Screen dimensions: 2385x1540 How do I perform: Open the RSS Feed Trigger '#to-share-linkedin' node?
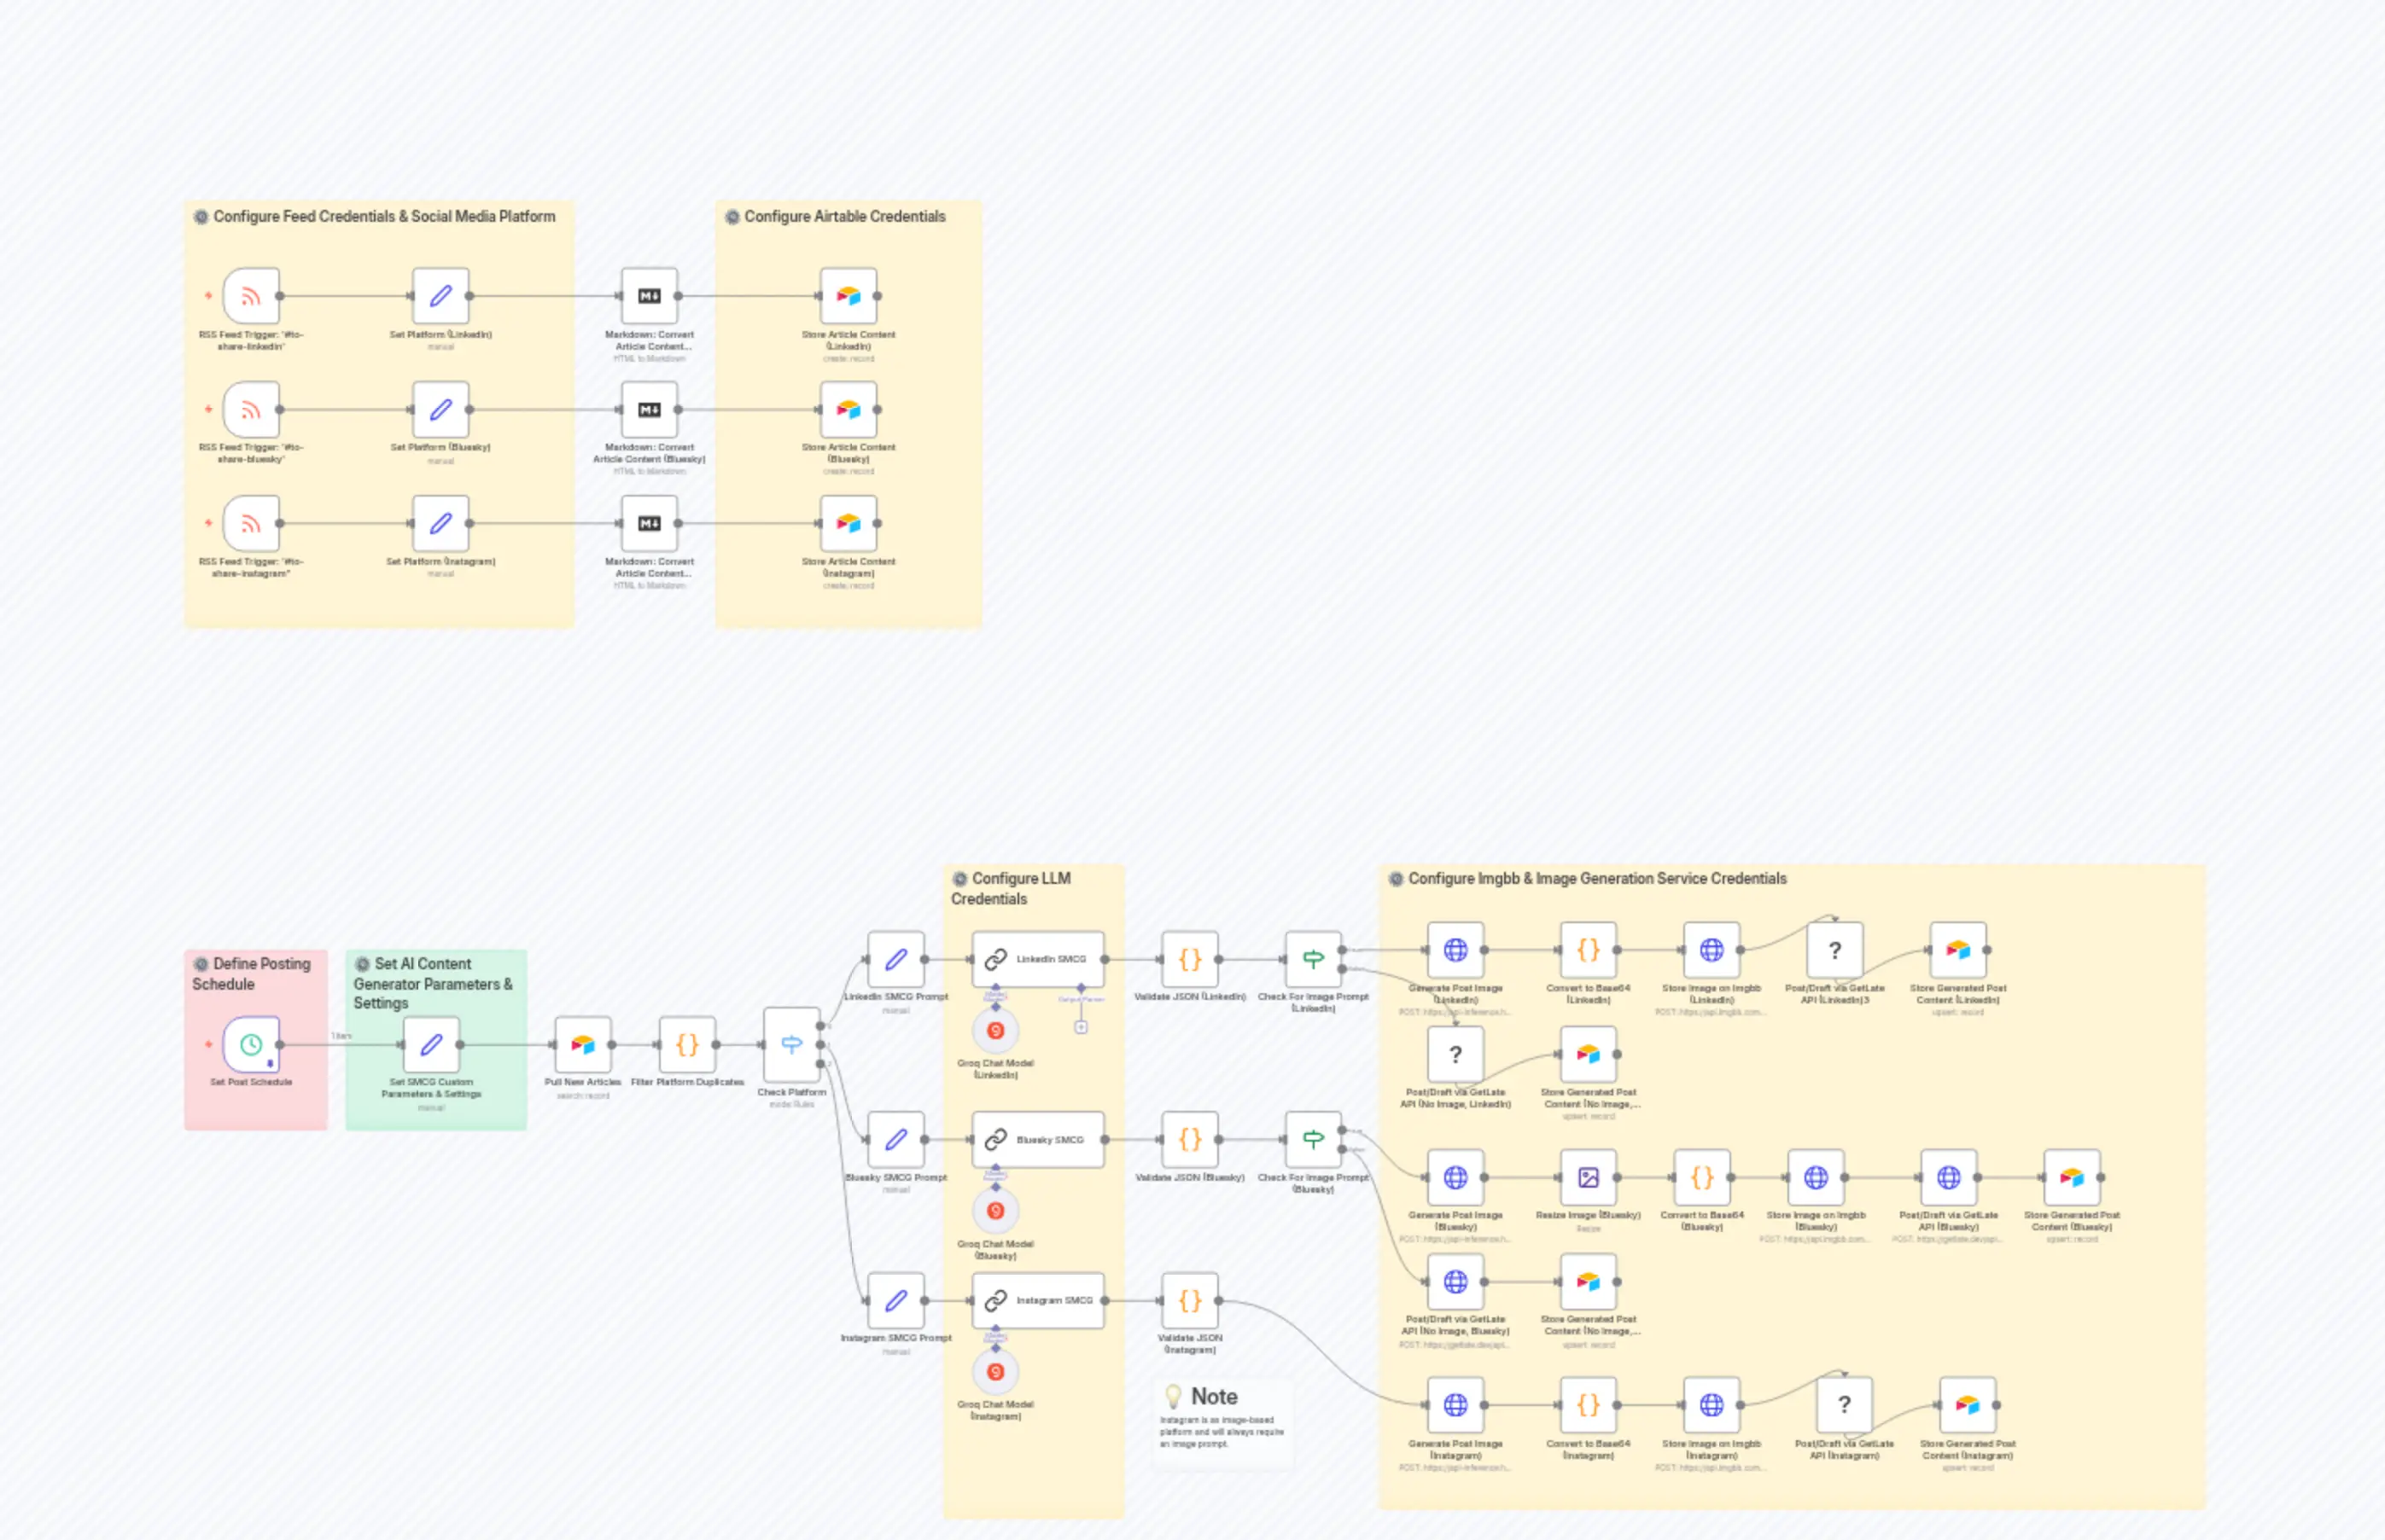coord(252,295)
